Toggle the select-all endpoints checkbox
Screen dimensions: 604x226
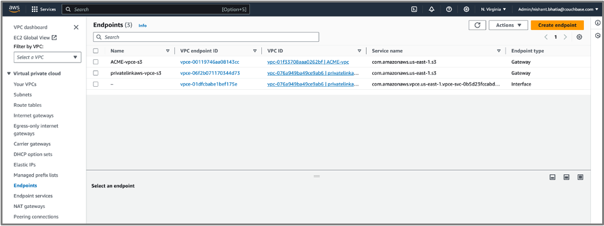95,51
